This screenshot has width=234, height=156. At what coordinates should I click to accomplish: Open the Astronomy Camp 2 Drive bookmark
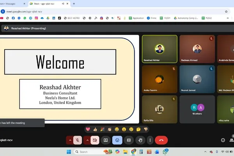(x=186, y=18)
